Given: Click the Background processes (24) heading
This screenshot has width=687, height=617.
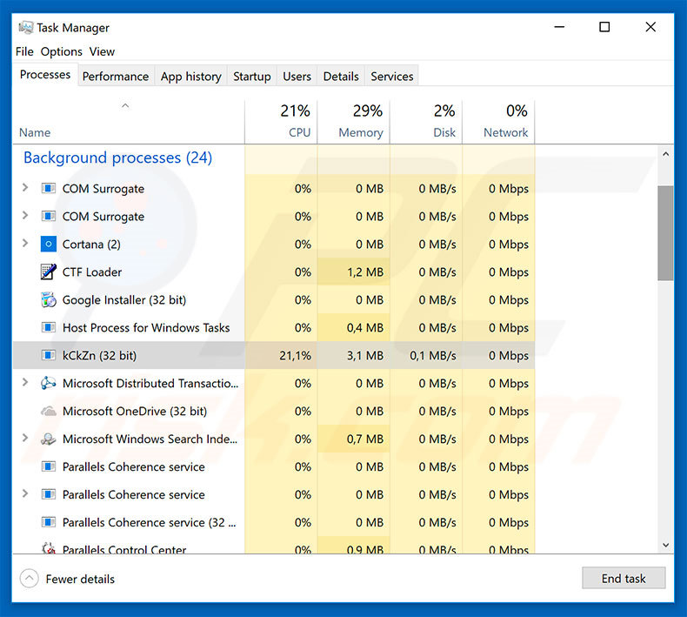Looking at the screenshot, I should point(118,158).
